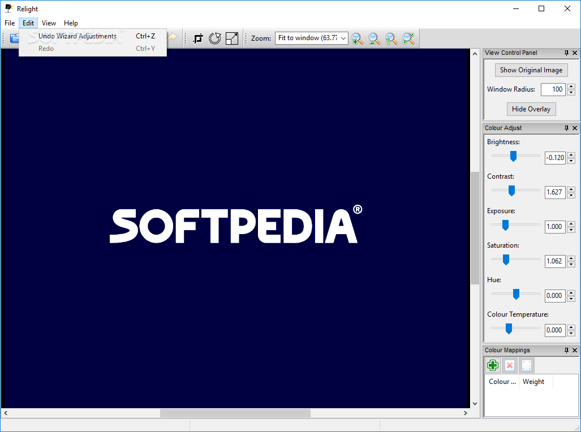Decrease Saturation with down spinner arrow

point(571,265)
